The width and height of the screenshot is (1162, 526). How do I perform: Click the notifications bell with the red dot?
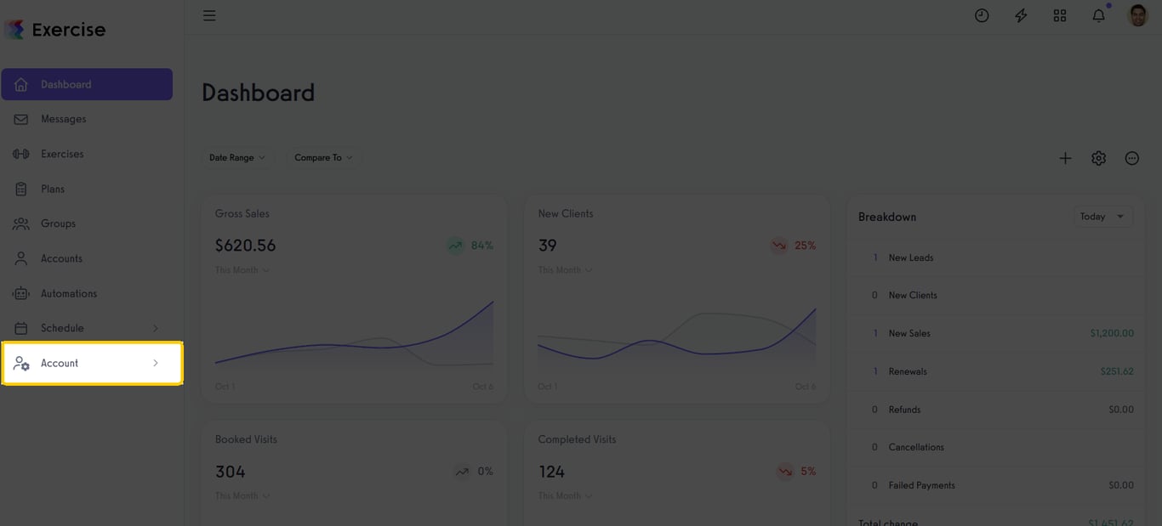coord(1098,14)
